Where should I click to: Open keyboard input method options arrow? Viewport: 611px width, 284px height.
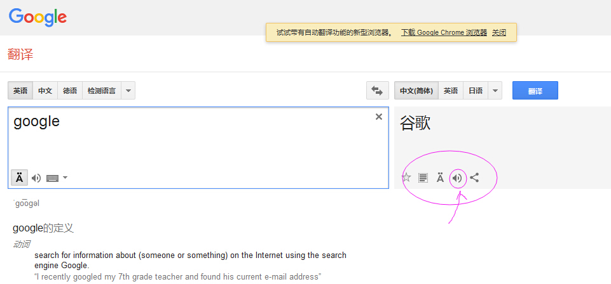(x=65, y=178)
